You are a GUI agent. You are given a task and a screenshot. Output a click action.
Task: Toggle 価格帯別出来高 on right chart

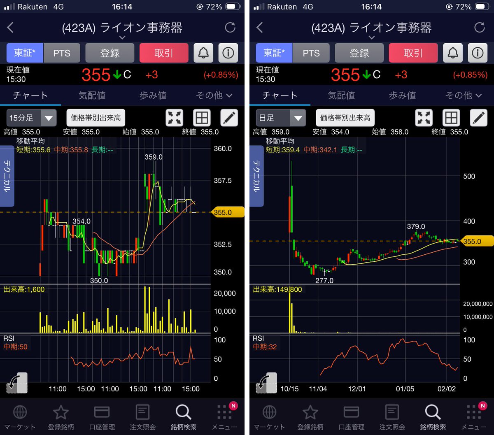click(x=345, y=118)
